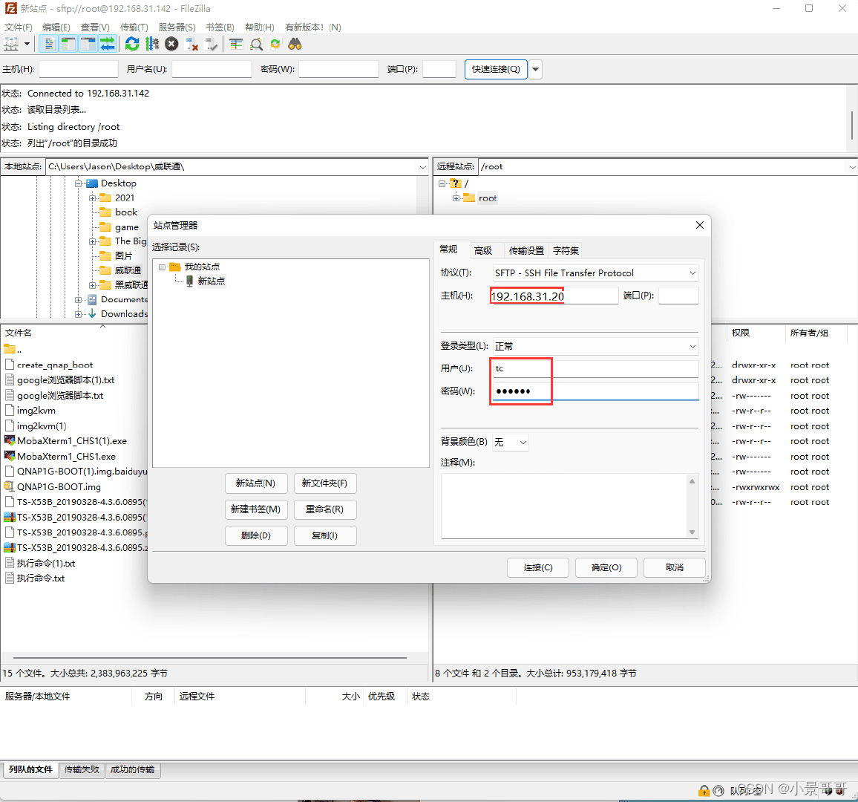Select the MobaXterm1_CHS1.exe file

(x=66, y=457)
